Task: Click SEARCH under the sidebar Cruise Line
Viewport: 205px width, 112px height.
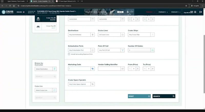Action: [46, 98]
